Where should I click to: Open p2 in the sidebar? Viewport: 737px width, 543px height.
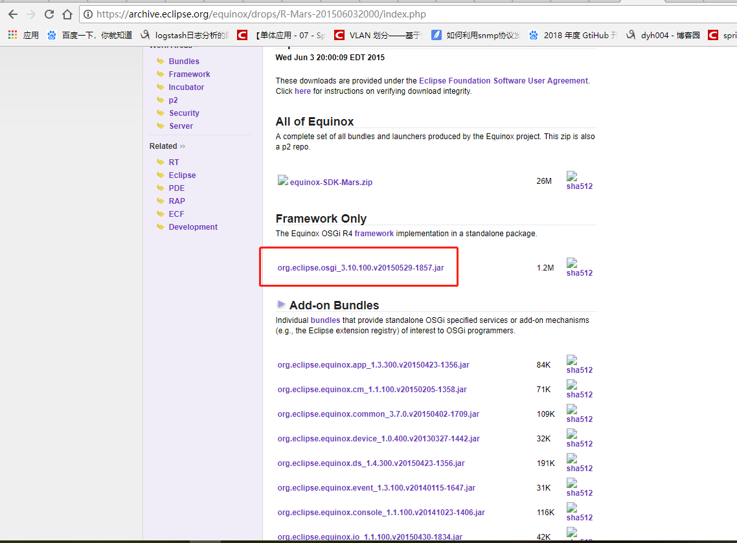pos(173,100)
